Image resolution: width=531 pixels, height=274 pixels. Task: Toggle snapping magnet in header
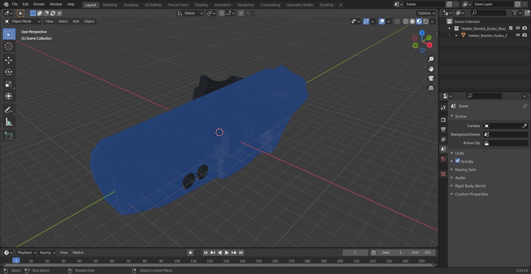pos(222,13)
